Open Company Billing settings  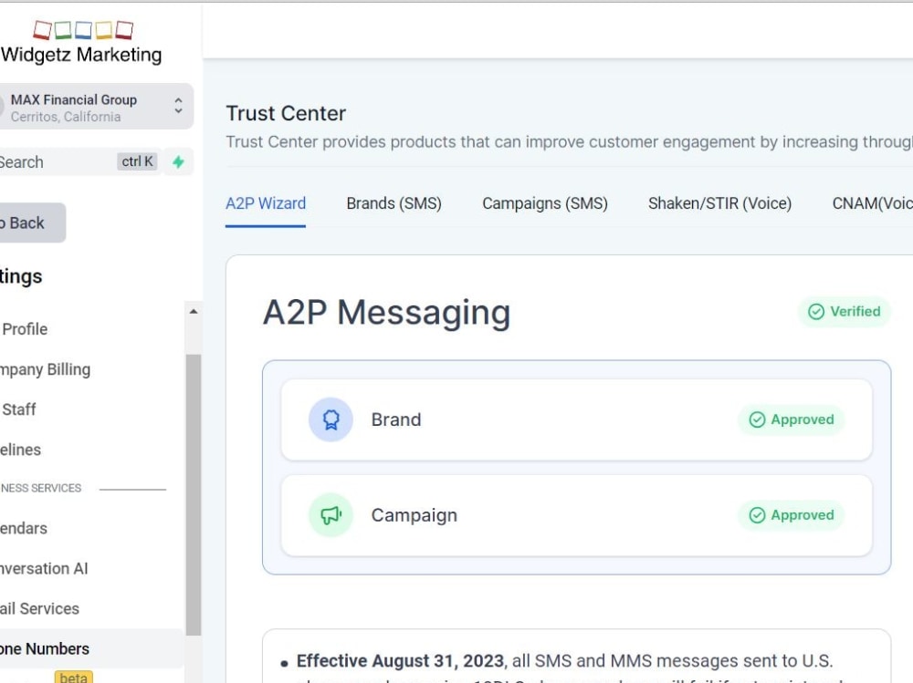pyautogui.click(x=46, y=369)
